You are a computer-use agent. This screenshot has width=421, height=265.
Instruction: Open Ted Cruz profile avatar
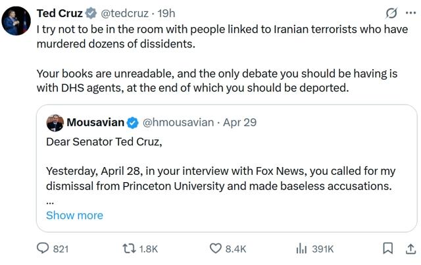coord(16,21)
